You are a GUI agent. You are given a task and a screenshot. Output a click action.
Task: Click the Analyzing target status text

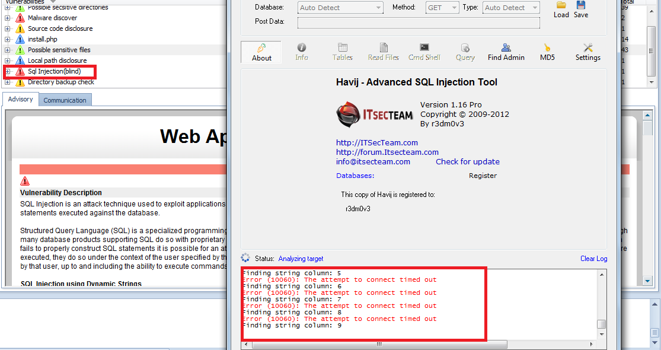tap(301, 259)
